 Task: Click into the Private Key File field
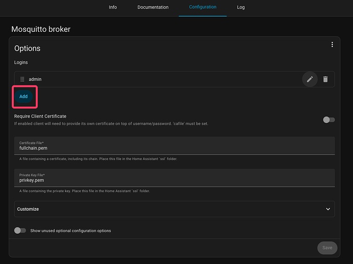point(174,180)
